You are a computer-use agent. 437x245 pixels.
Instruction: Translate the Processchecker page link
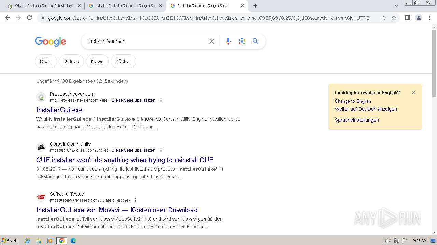click(133, 100)
